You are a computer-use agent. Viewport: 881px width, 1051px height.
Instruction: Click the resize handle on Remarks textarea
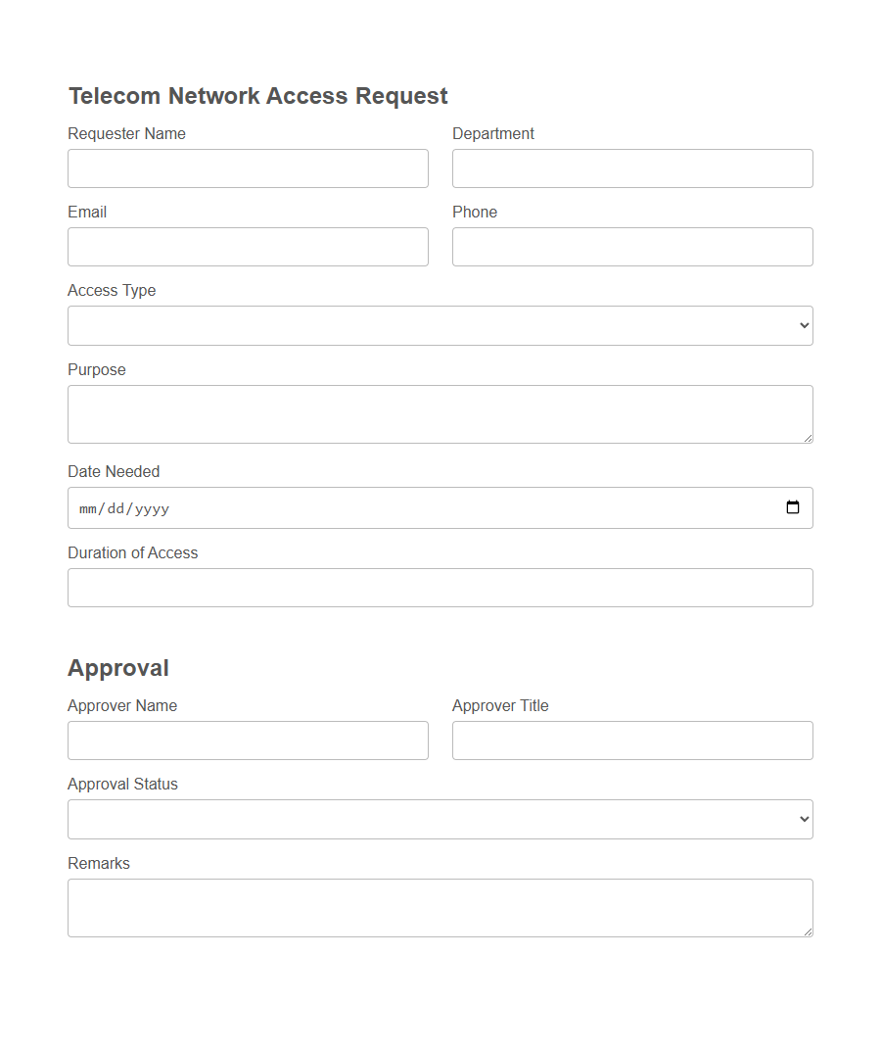pyautogui.click(x=809, y=932)
